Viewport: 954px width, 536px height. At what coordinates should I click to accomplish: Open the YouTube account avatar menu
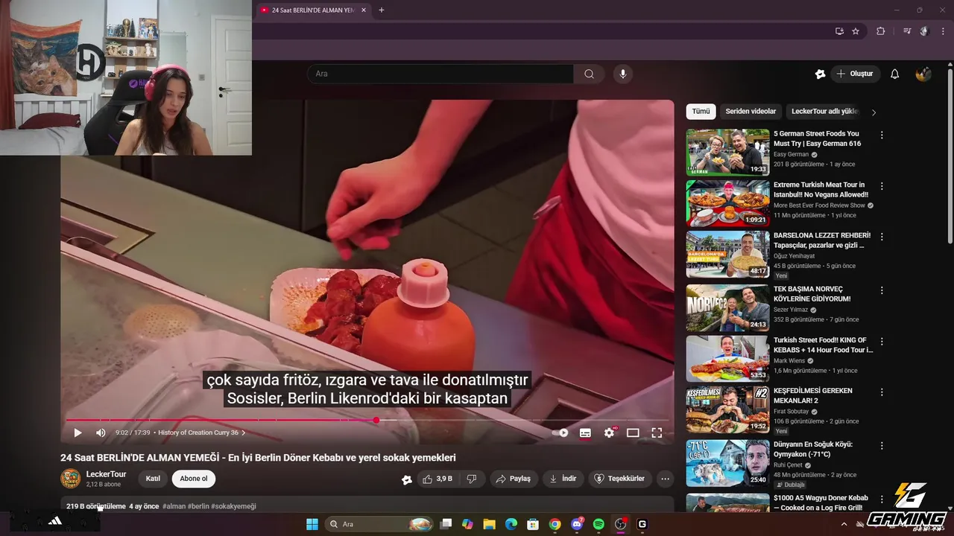(923, 74)
